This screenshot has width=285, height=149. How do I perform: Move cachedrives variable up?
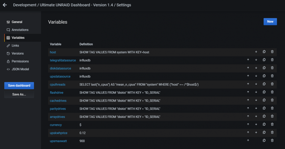[248, 100]
